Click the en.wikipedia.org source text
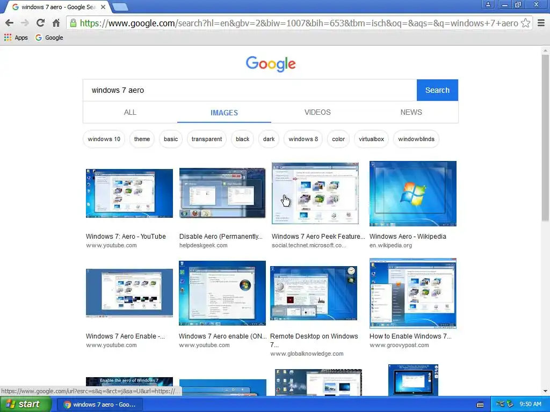This screenshot has height=412, width=550. coord(390,245)
